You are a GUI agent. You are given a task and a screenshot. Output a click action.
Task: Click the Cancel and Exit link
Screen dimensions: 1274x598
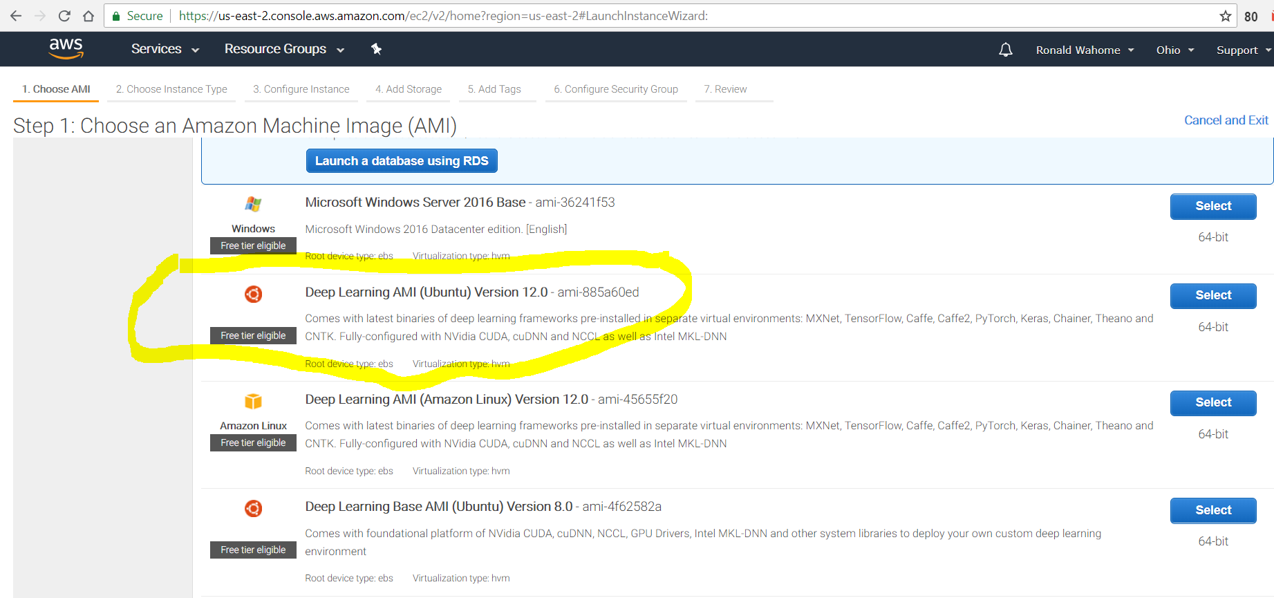[1226, 120]
